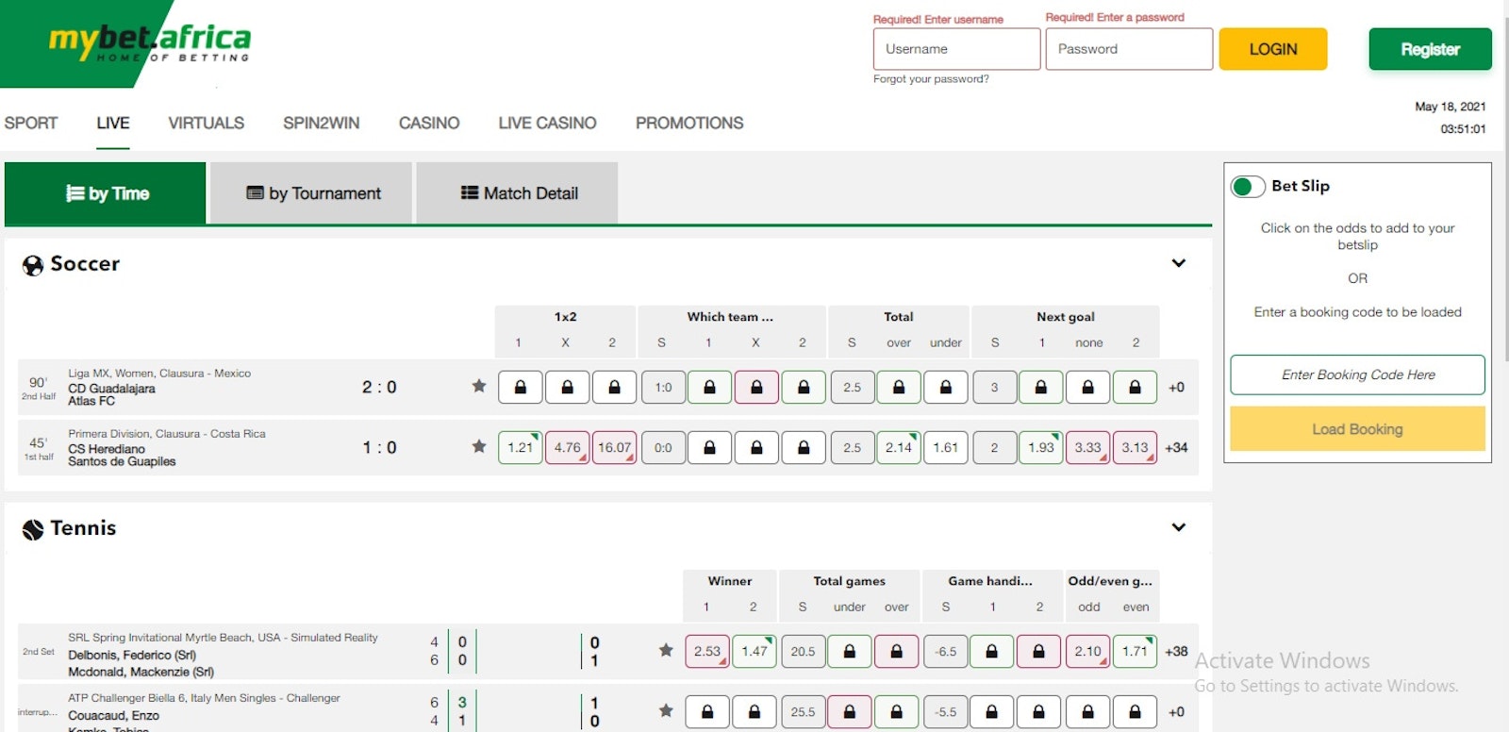Mark Delbonis vs Mcdonald match as favorite
The width and height of the screenshot is (1509, 732).
pos(666,650)
